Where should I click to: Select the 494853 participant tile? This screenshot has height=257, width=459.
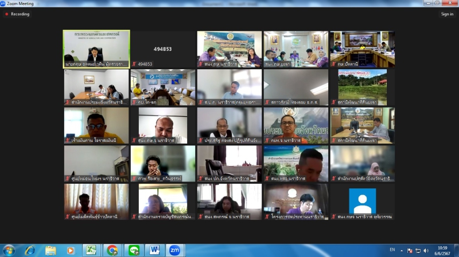point(163,49)
